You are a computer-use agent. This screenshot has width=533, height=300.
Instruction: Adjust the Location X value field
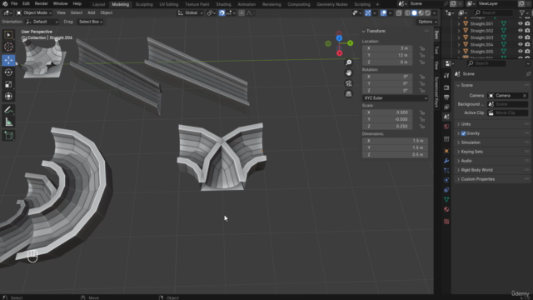[387, 48]
